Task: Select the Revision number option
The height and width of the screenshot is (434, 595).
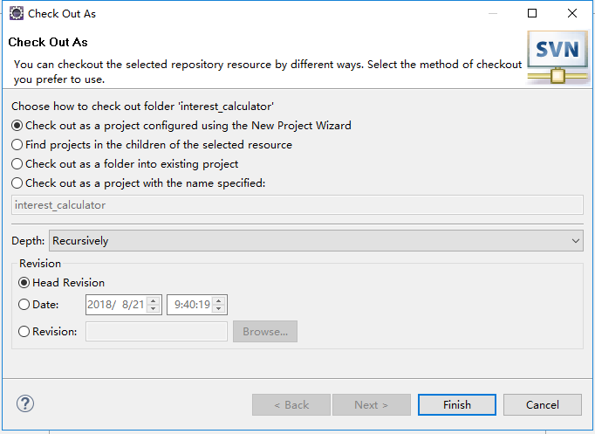Action: coord(24,332)
